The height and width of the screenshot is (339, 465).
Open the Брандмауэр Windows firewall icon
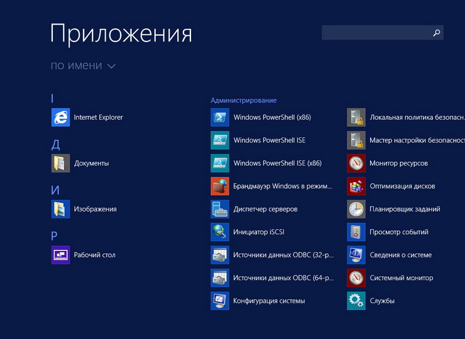[220, 186]
